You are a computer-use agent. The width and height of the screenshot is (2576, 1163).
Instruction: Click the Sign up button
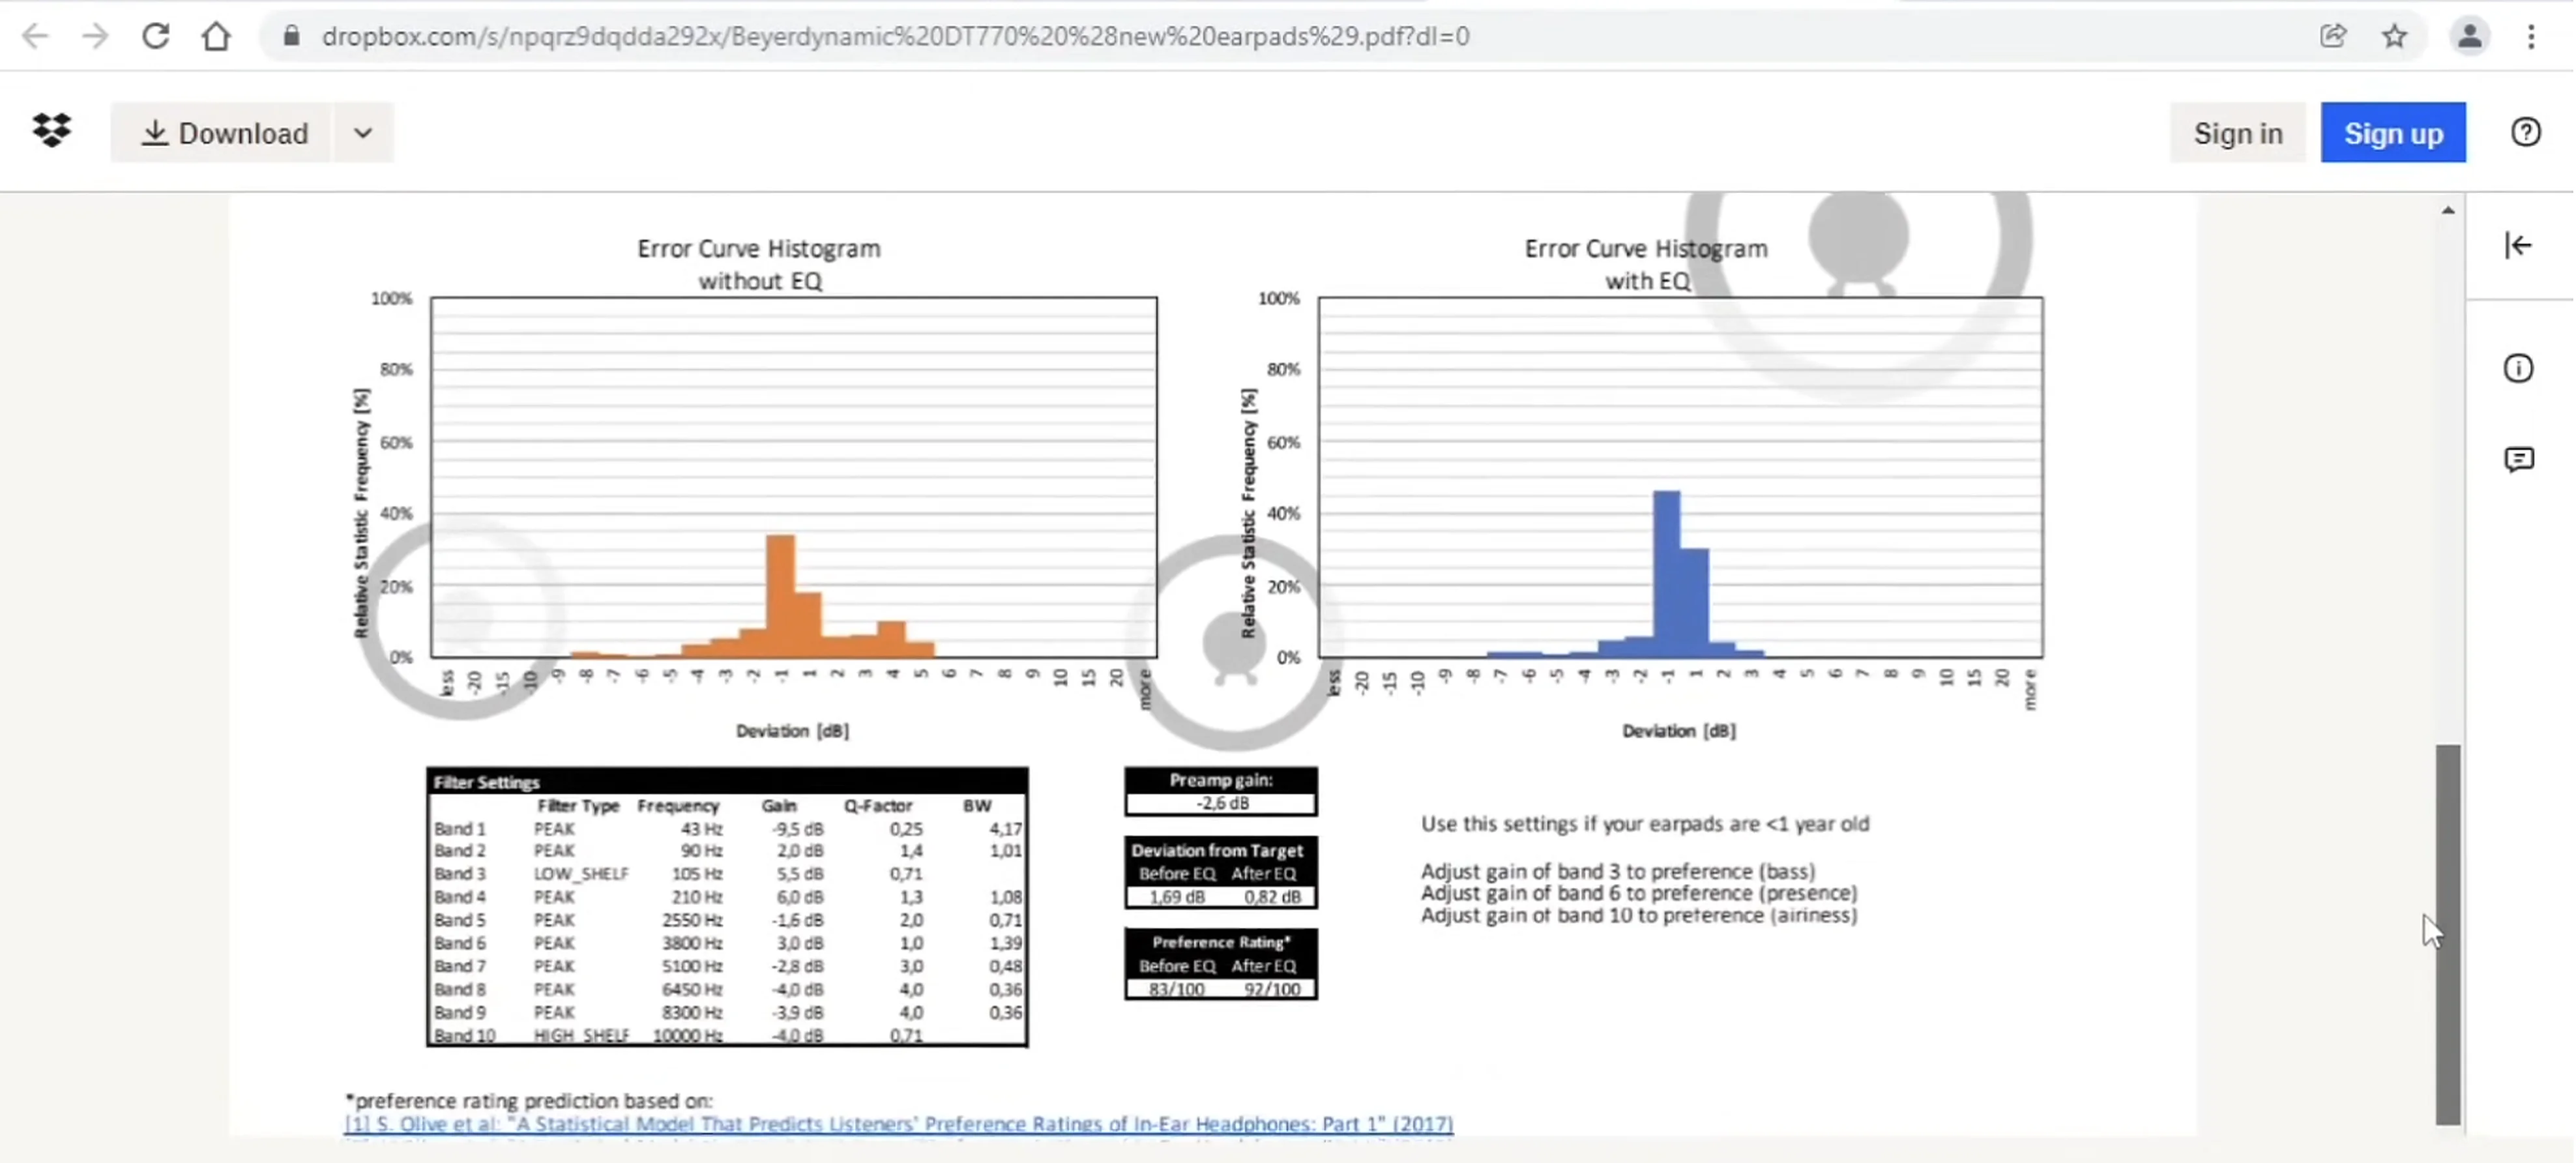(x=2393, y=133)
